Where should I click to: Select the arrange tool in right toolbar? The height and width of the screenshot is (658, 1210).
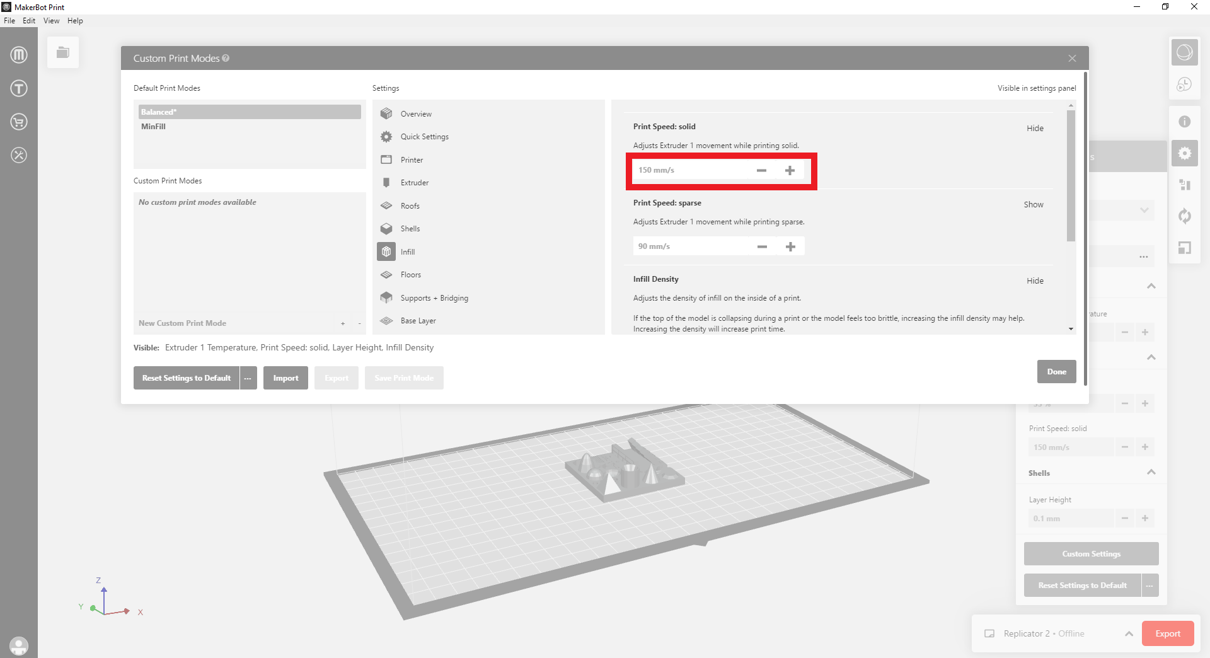[1185, 185]
